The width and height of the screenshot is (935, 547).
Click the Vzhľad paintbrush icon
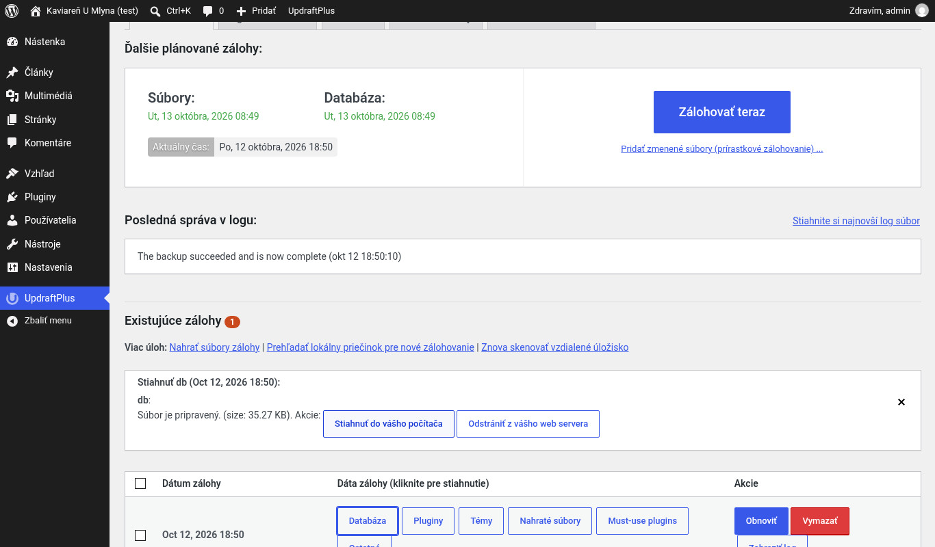pos(12,174)
